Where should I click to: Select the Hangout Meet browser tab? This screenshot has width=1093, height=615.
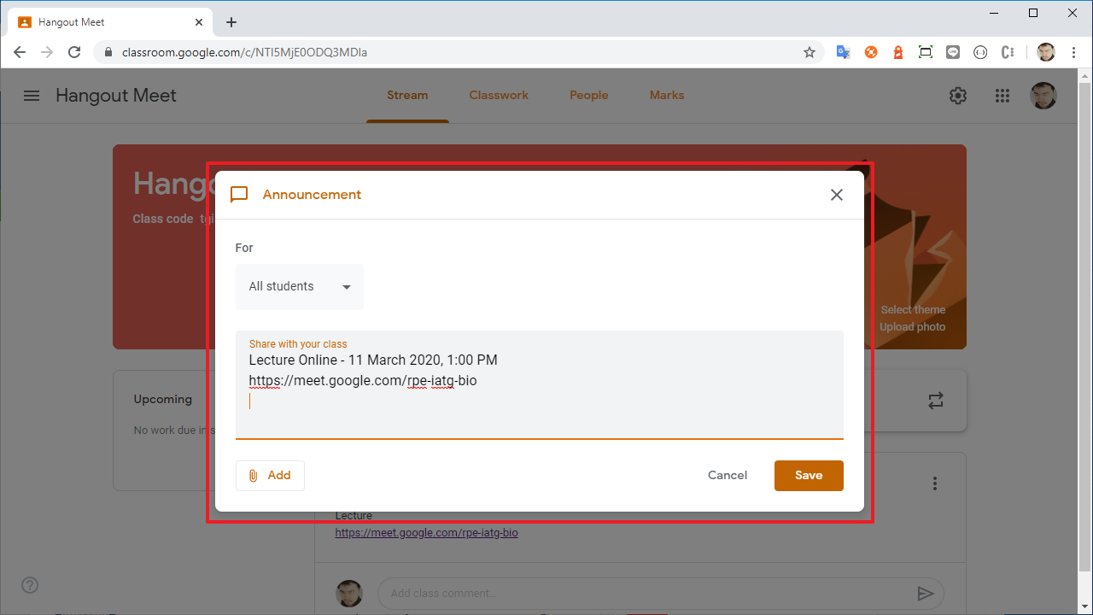[x=111, y=22]
